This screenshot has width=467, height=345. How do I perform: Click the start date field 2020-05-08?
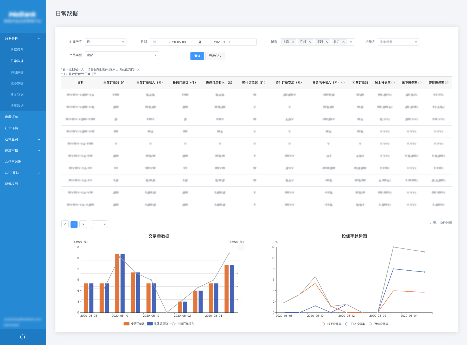tap(177, 42)
